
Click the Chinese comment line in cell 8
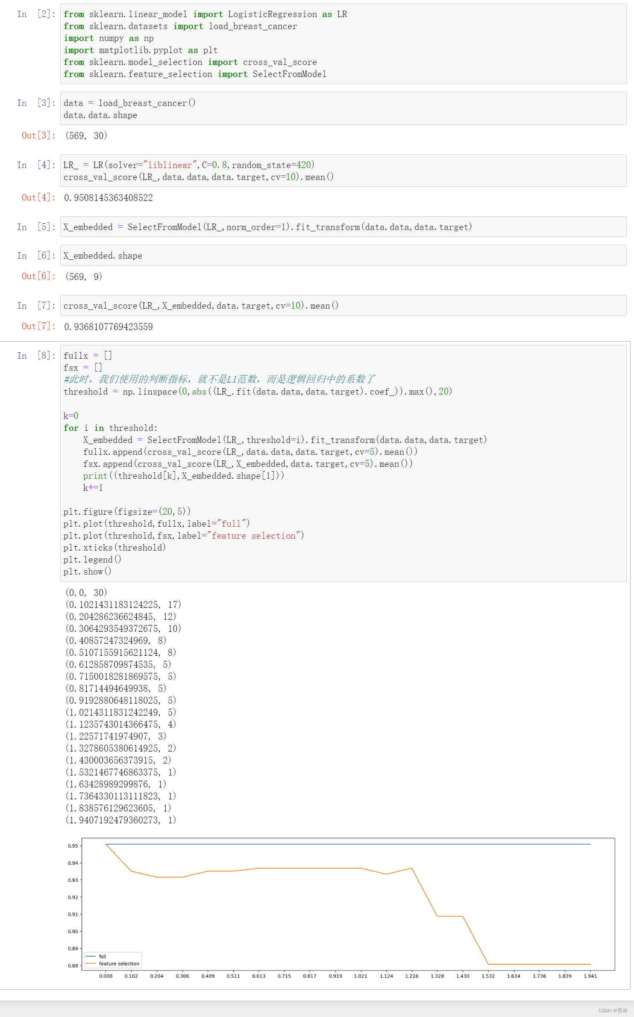pyautogui.click(x=219, y=379)
